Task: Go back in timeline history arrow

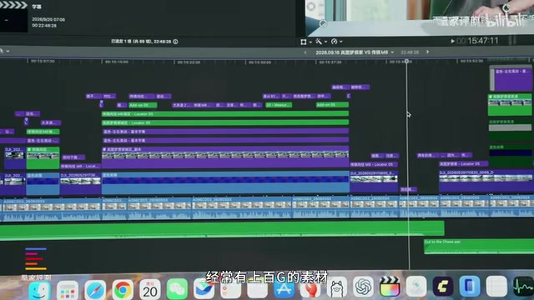Action: (305, 52)
